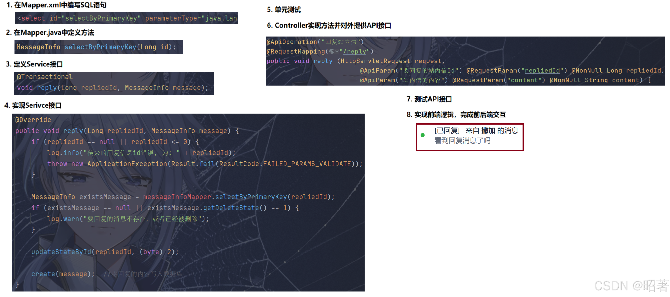Click the @ApiOperation("回复站内信") annotation line

click(315, 42)
